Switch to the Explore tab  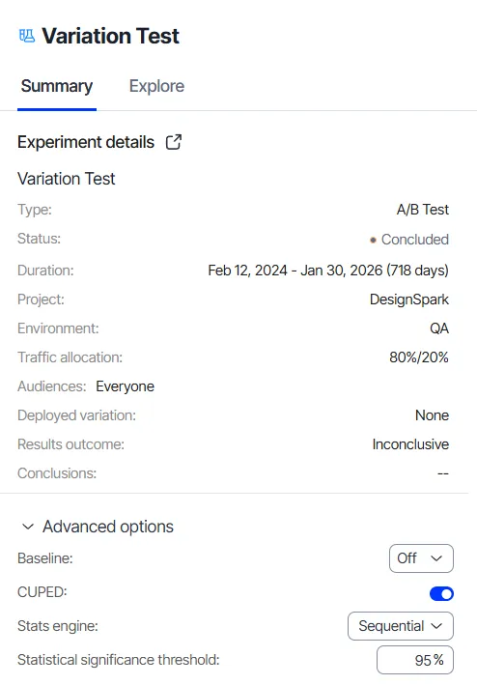(x=156, y=86)
